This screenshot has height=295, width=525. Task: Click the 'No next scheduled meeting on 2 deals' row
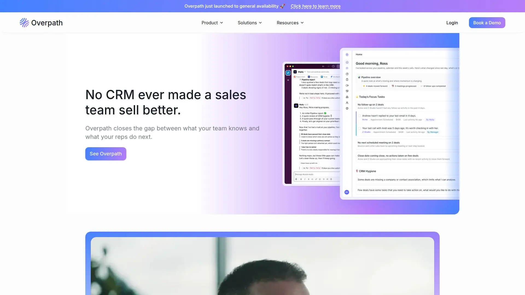tap(407, 144)
